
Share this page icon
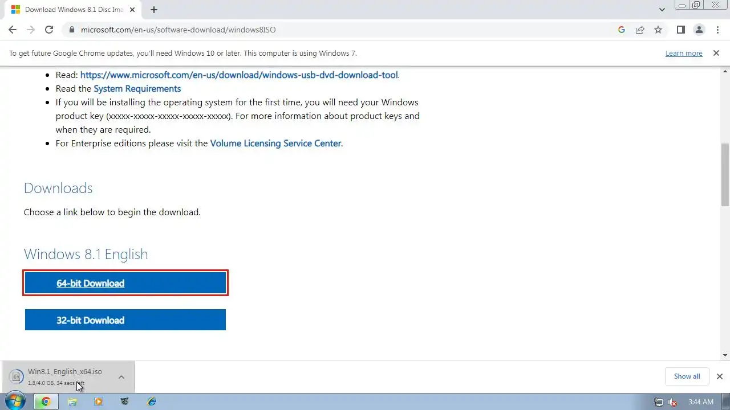[640, 30]
